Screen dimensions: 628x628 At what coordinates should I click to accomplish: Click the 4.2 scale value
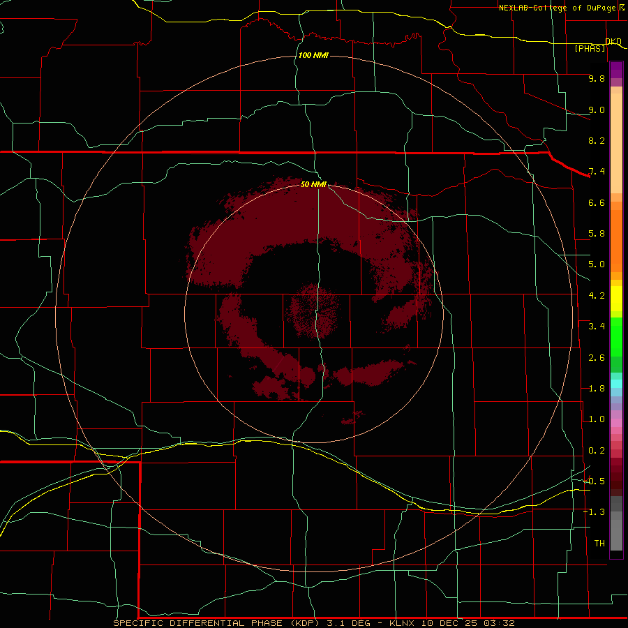597,296
